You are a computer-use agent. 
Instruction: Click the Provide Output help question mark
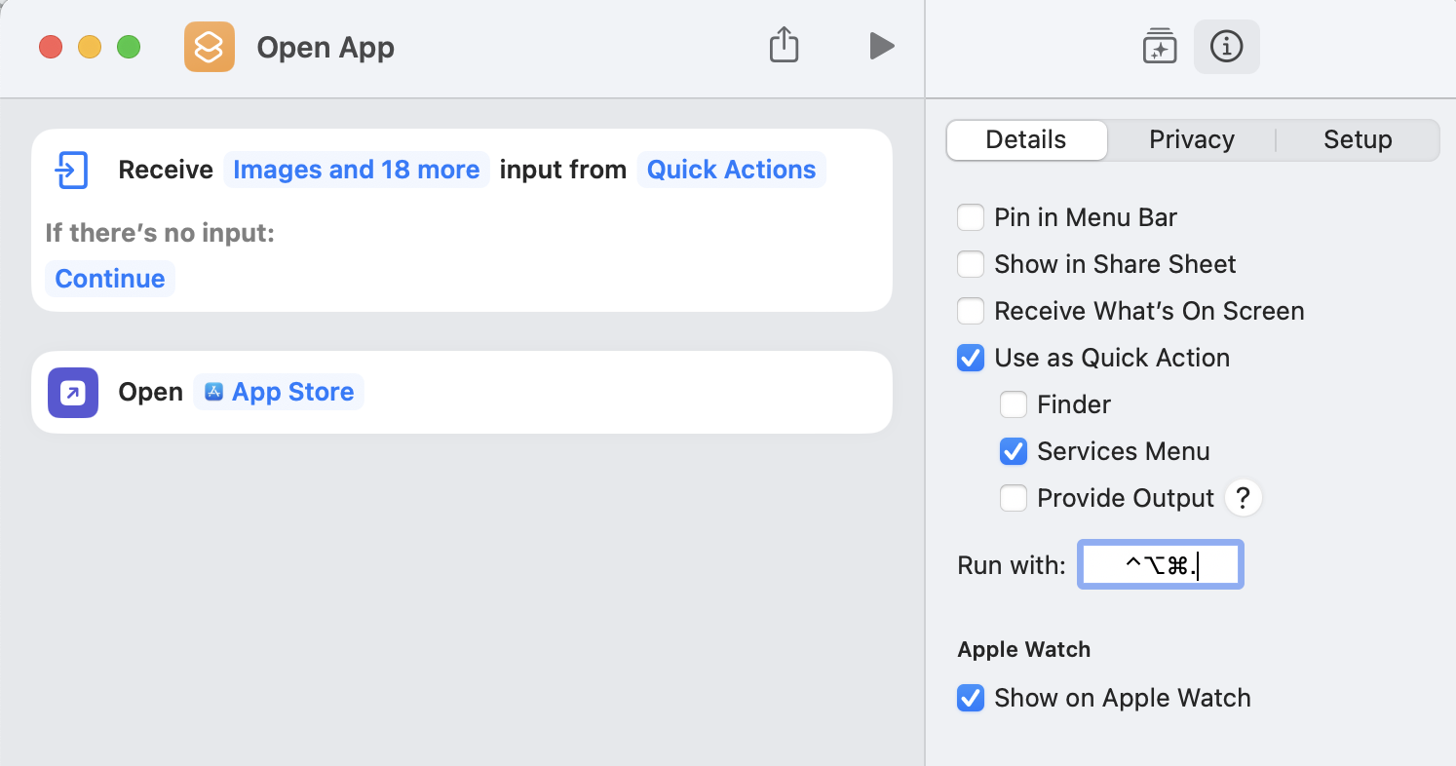click(x=1243, y=498)
